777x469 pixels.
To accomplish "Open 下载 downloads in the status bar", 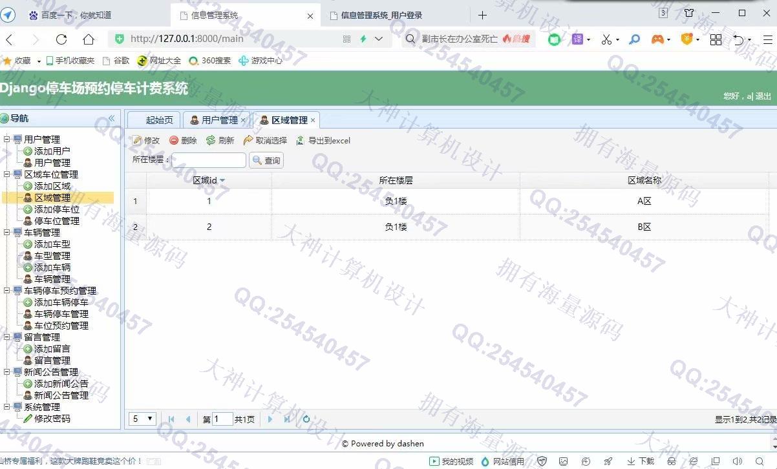I will (x=641, y=461).
